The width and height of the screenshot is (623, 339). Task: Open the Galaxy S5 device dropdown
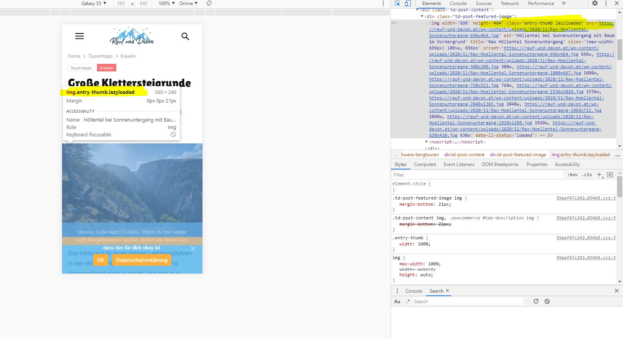coord(94,3)
